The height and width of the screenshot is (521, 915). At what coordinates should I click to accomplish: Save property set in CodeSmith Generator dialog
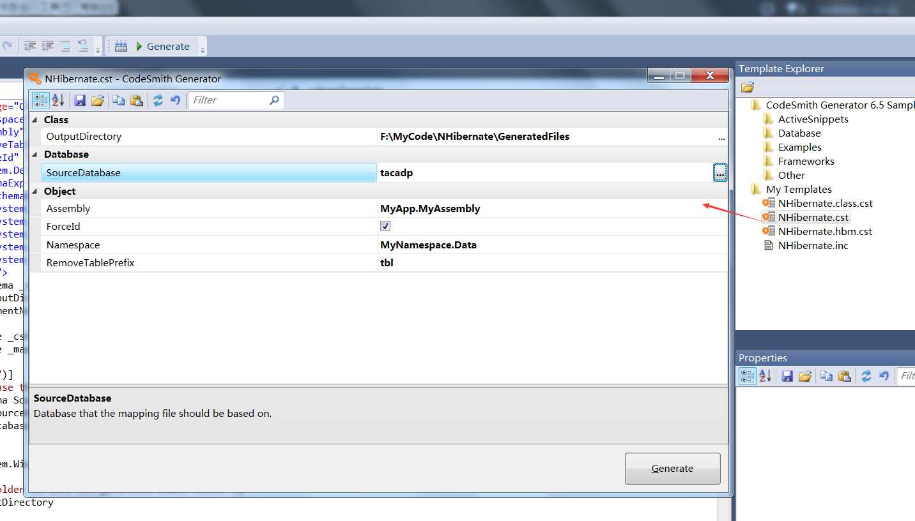pyautogui.click(x=80, y=100)
